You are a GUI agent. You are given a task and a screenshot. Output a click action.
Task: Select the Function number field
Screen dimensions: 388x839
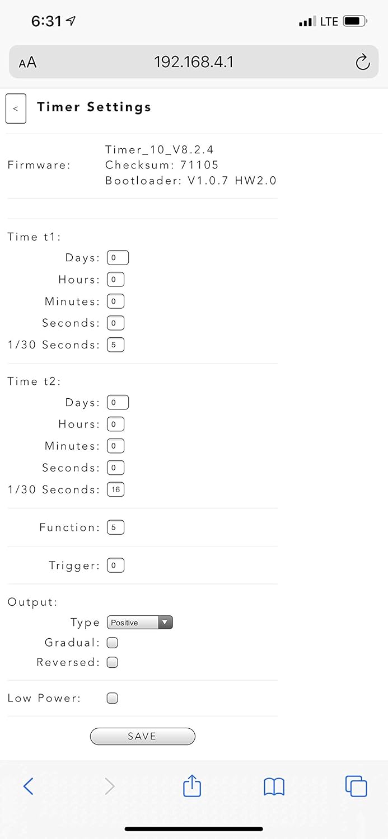point(115,527)
